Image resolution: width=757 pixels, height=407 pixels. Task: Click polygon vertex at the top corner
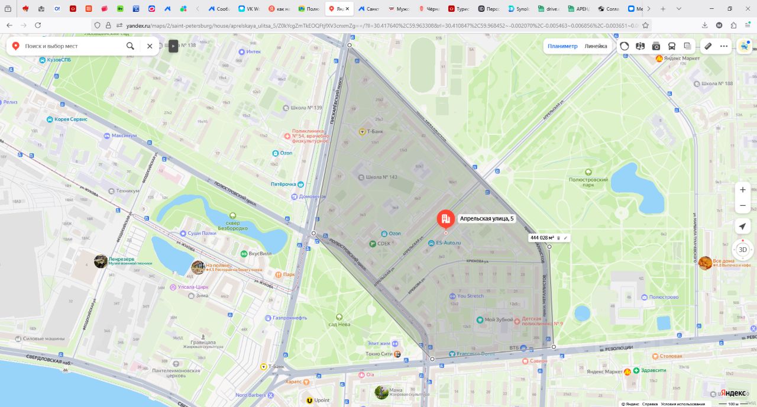coord(350,45)
